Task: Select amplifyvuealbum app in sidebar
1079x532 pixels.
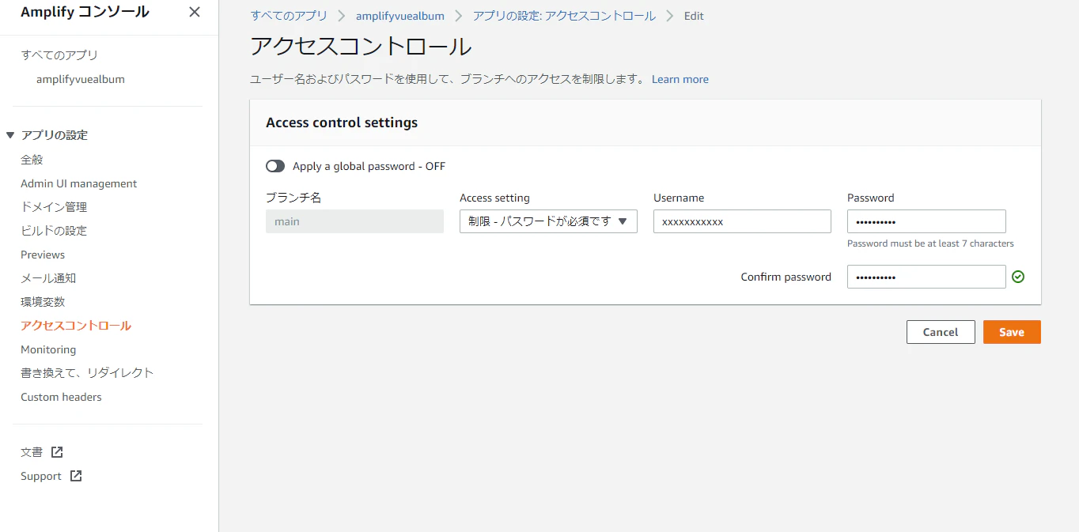Action: click(x=81, y=79)
